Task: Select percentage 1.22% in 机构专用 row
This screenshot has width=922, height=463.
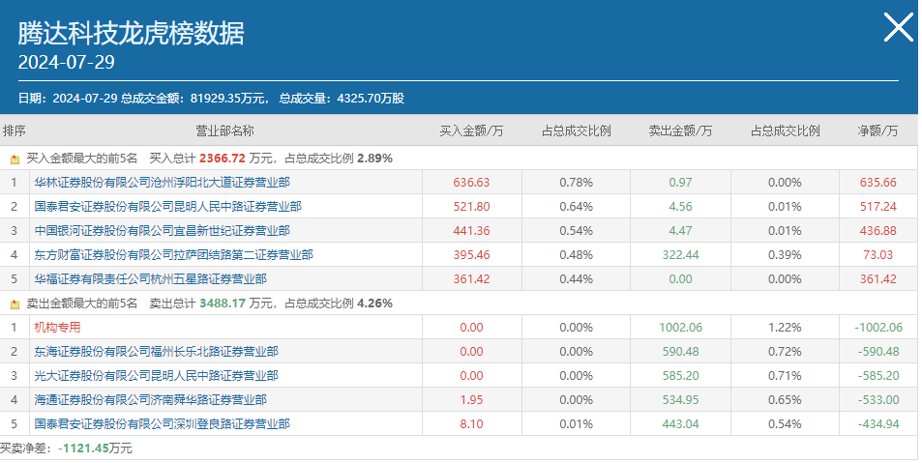Action: [x=785, y=328]
